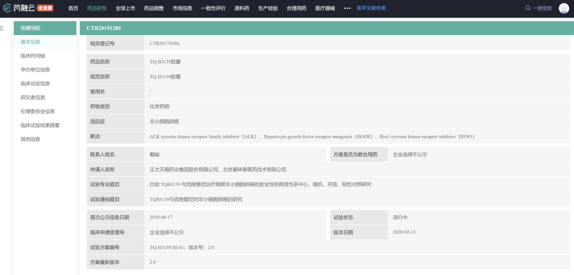Go to 全球上市 section
The height and width of the screenshot is (275, 574).
click(x=125, y=8)
